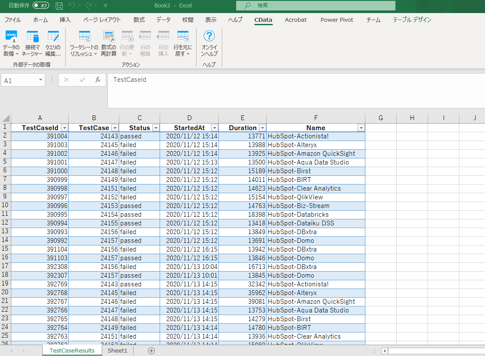Click the Select All corner triangle
This screenshot has height=356, width=485.
(x=6, y=118)
